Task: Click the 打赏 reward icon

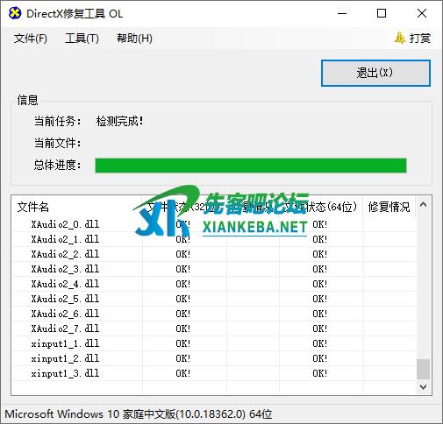Action: click(400, 38)
